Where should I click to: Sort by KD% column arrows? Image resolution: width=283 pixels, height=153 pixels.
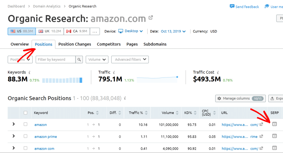pyautogui.click(x=195, y=113)
